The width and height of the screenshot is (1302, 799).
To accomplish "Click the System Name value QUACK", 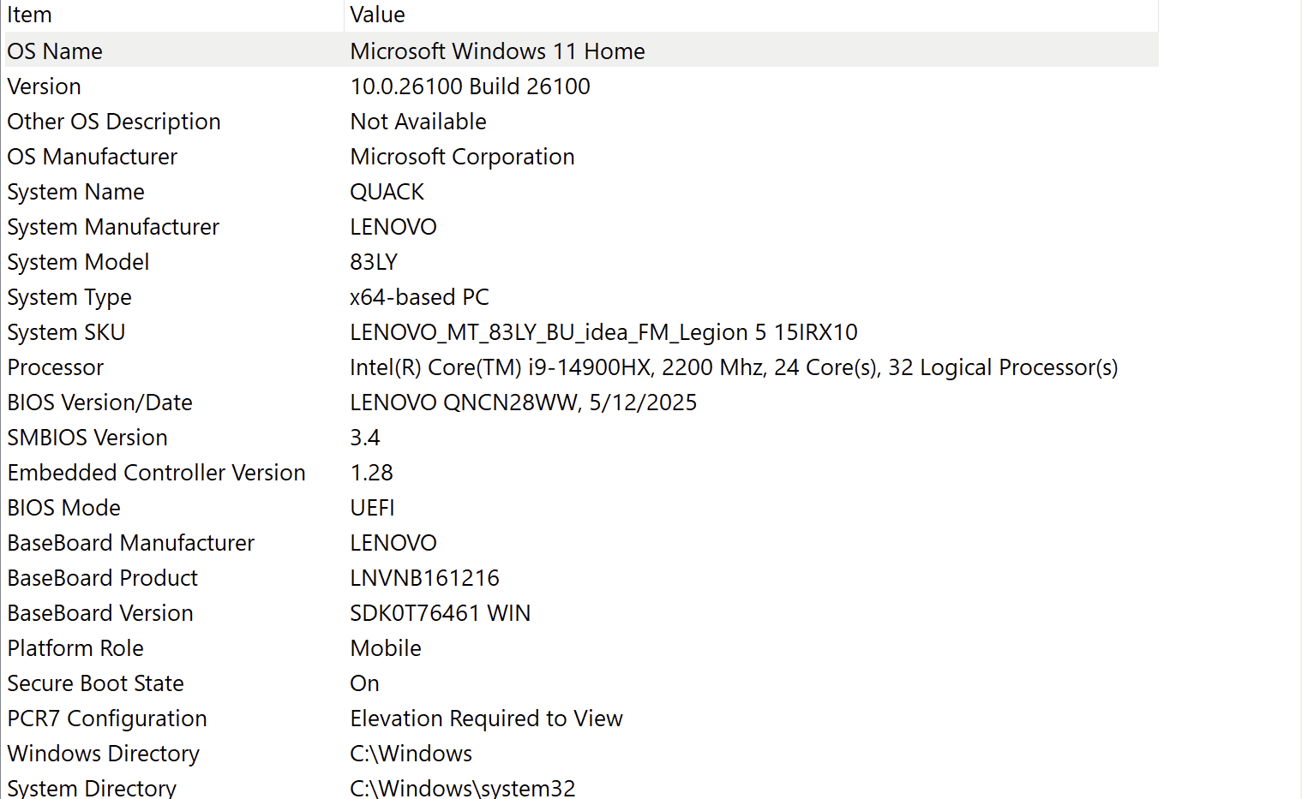I will click(387, 191).
